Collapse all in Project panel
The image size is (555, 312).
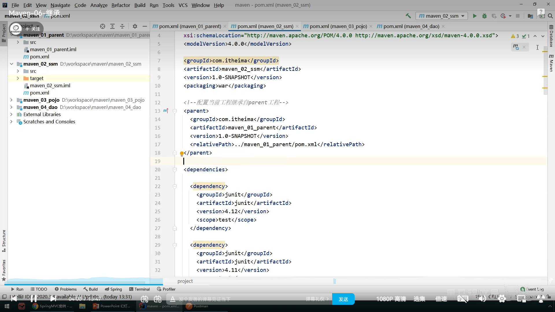coord(122,26)
